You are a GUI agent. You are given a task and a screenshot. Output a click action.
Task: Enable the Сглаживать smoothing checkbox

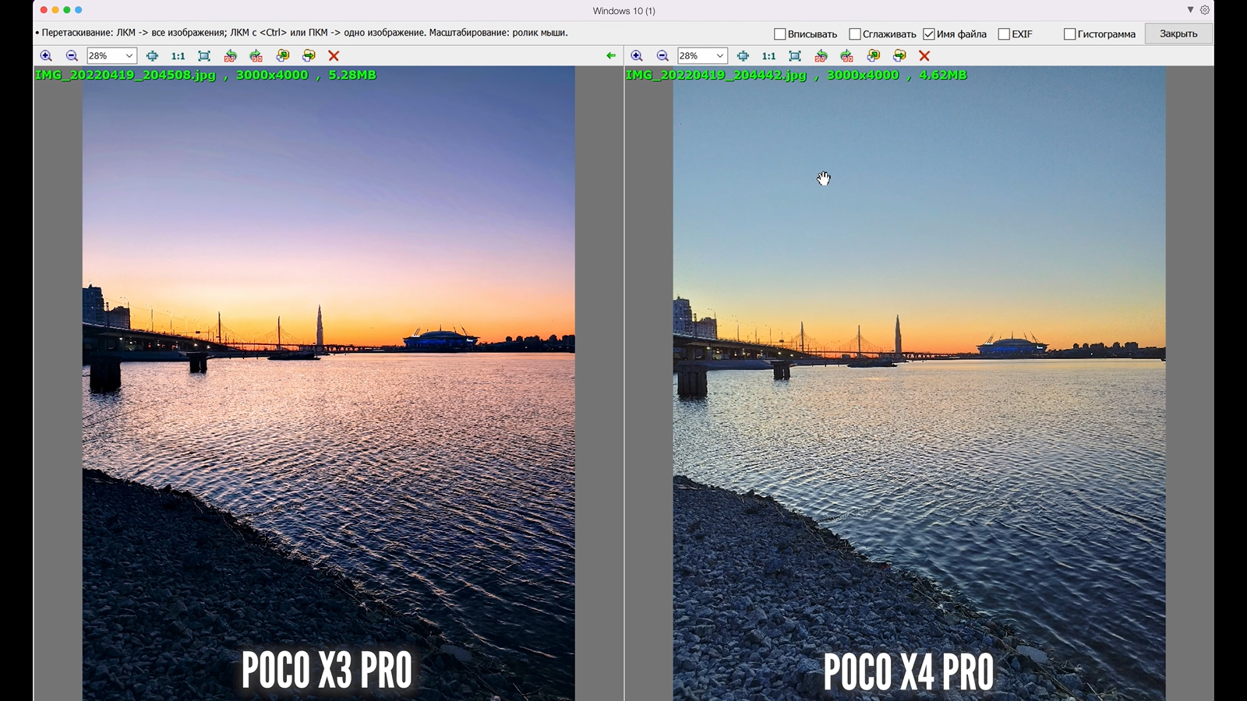(x=854, y=34)
